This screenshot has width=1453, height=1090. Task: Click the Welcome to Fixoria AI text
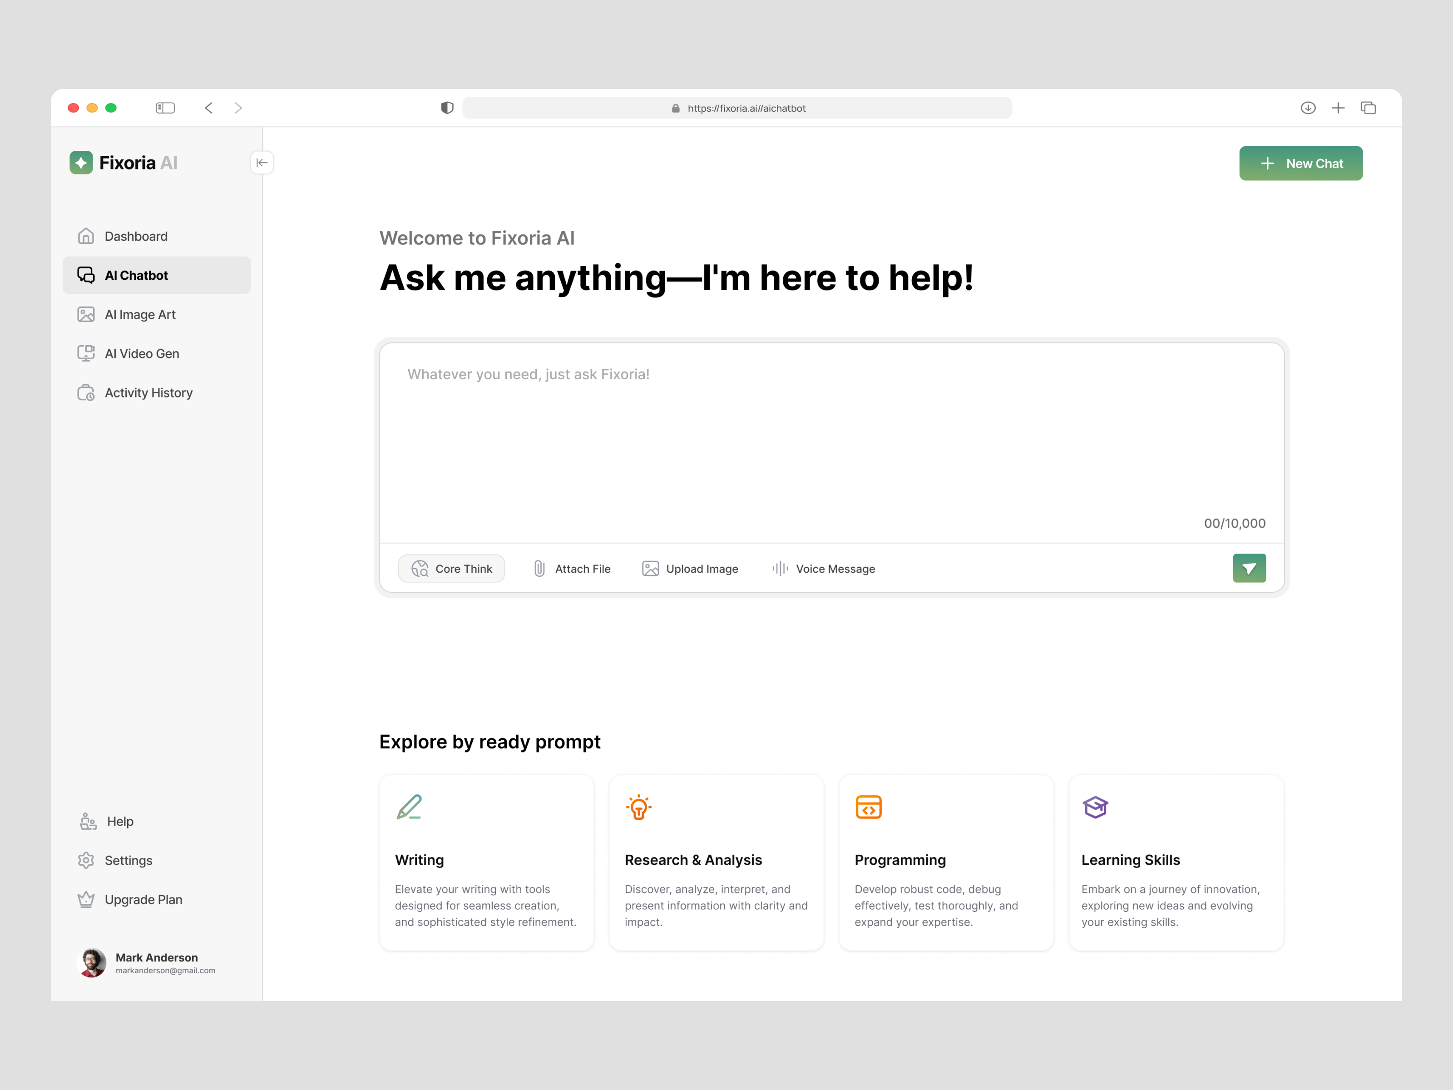pyautogui.click(x=477, y=238)
